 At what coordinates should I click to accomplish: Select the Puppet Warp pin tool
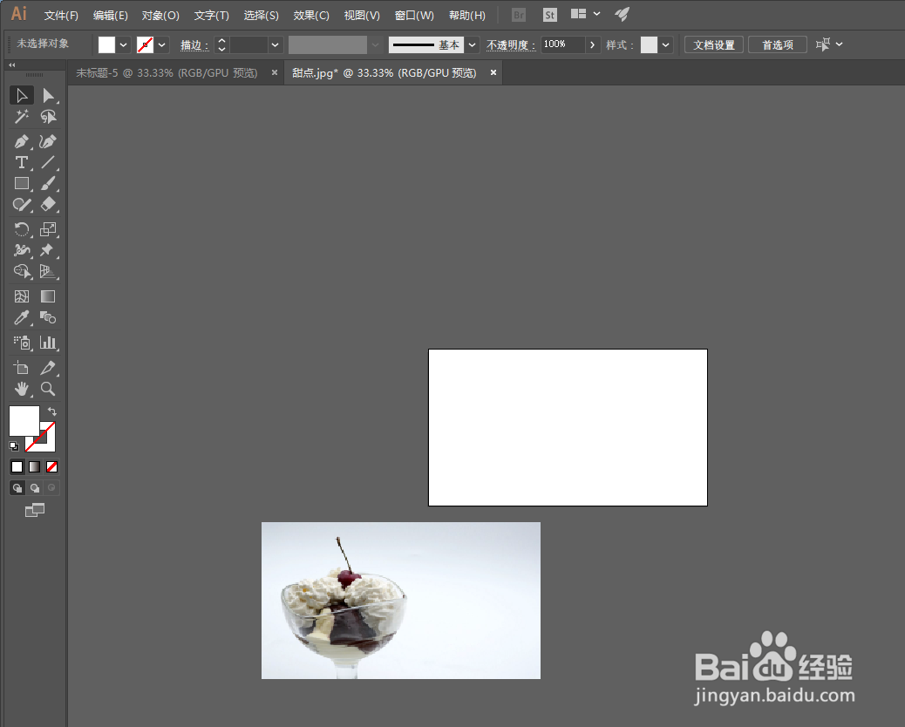tap(49, 250)
